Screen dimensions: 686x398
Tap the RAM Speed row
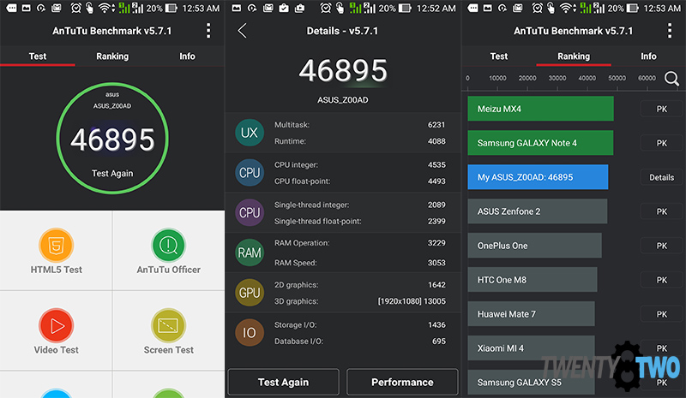coord(359,263)
